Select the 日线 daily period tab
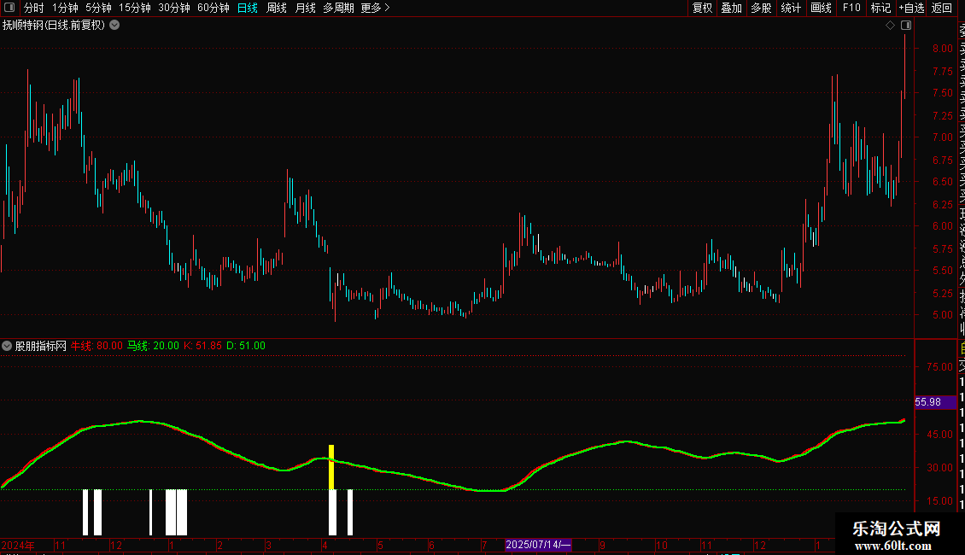Screen dimensions: 965x555 pyautogui.click(x=248, y=8)
